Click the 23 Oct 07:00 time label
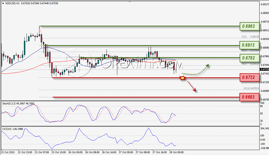The image size is (269, 155). [x=42, y=152]
